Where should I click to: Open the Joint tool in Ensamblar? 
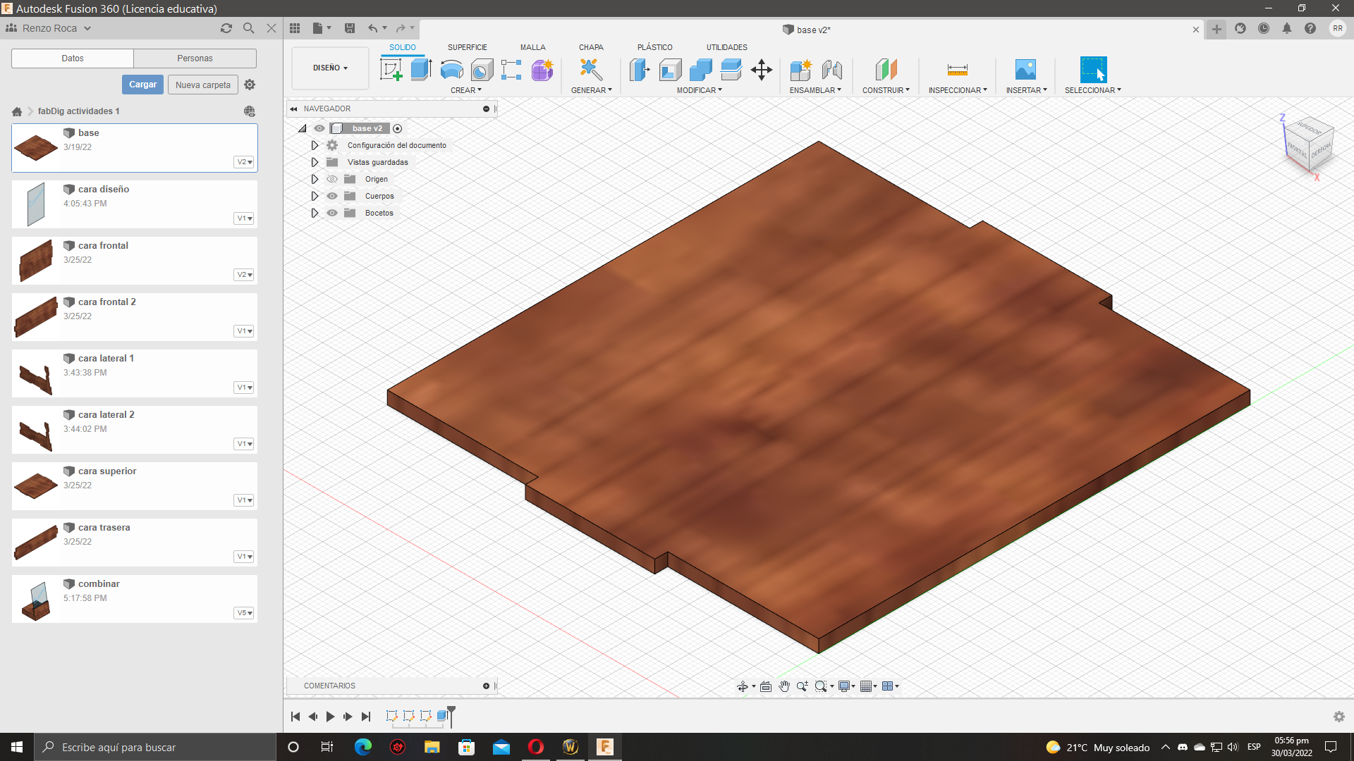tap(832, 70)
